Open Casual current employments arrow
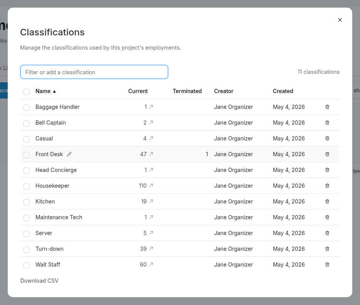The width and height of the screenshot is (360, 305). pos(151,138)
